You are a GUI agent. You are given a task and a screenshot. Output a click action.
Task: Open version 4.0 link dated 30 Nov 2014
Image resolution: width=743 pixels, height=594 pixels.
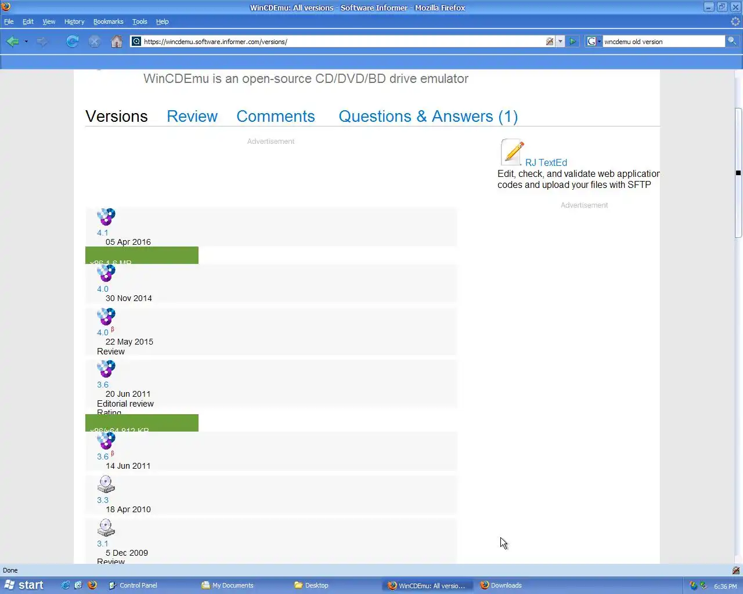coord(103,289)
